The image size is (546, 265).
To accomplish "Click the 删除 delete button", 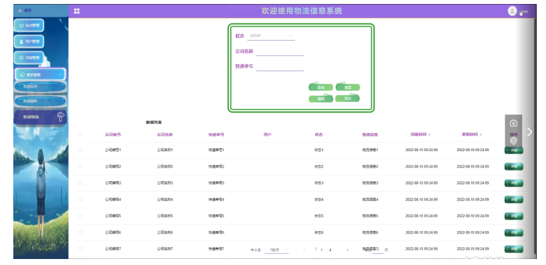I will 321,99.
